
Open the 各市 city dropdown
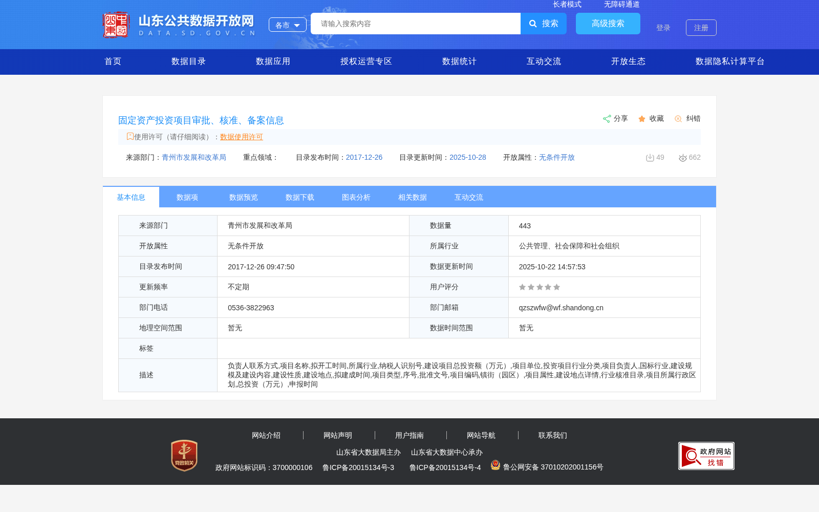tap(288, 25)
